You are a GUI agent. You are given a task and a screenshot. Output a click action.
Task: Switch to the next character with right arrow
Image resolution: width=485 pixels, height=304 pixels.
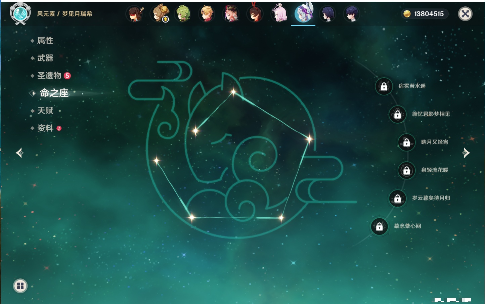pyautogui.click(x=466, y=153)
